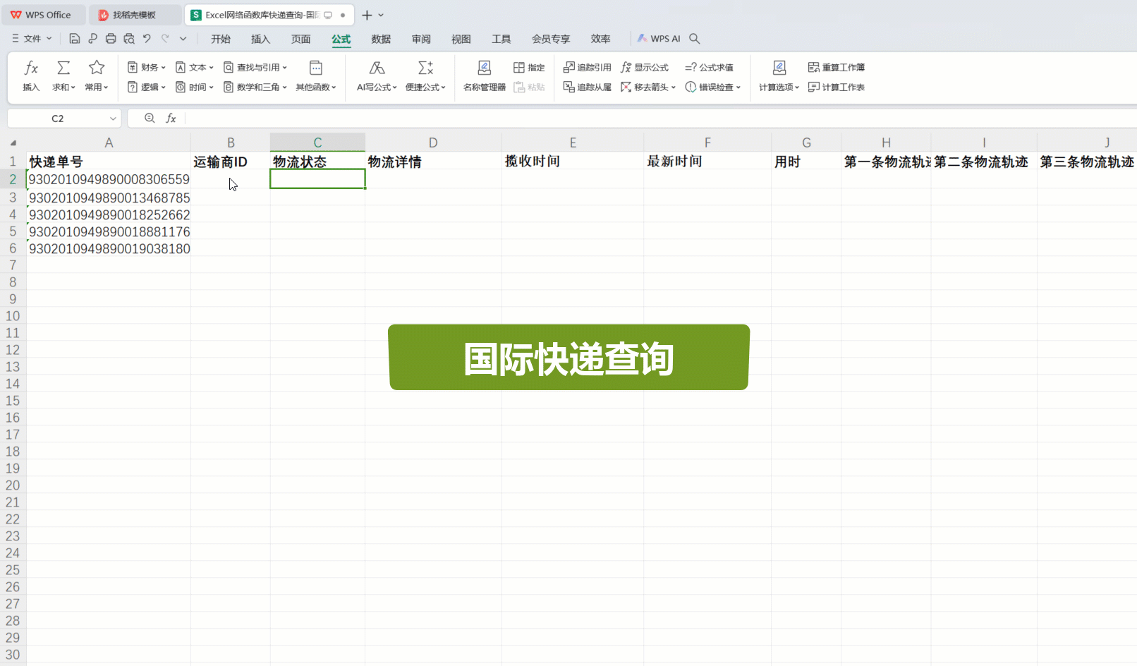Click the select-all corner triangle of the sheet

tap(13, 143)
